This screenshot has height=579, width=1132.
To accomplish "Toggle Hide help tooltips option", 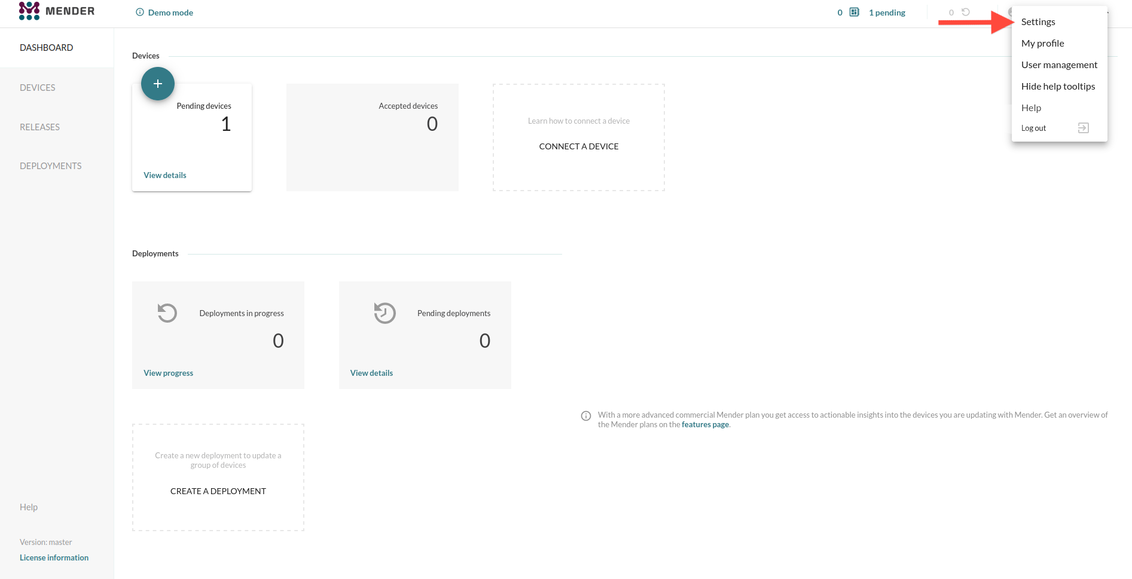I will (1058, 86).
